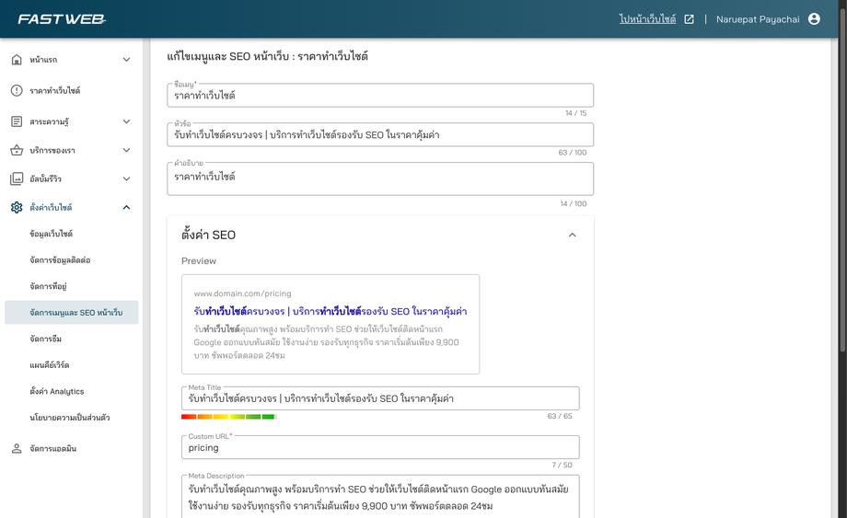Click the gear icon beside ตั้งค่าเว็บไซต์
The height and width of the screenshot is (518, 847).
tap(17, 207)
